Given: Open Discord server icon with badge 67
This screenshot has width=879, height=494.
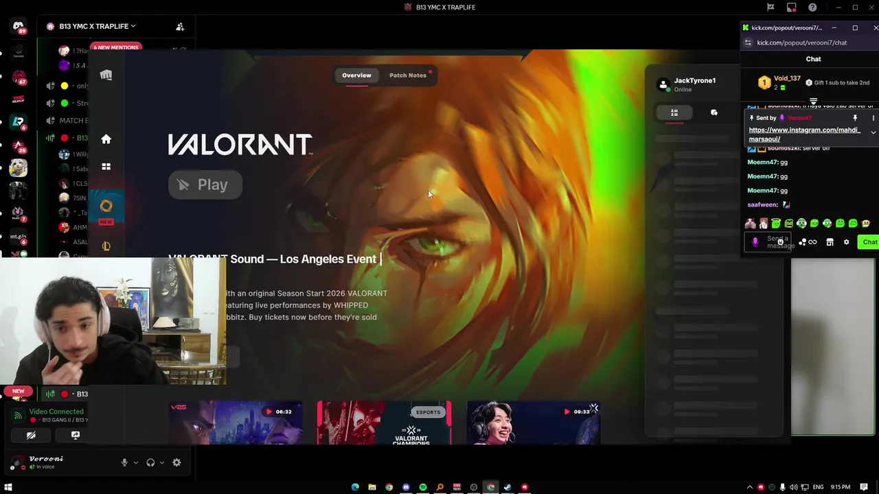Looking at the screenshot, I should coord(19,76).
